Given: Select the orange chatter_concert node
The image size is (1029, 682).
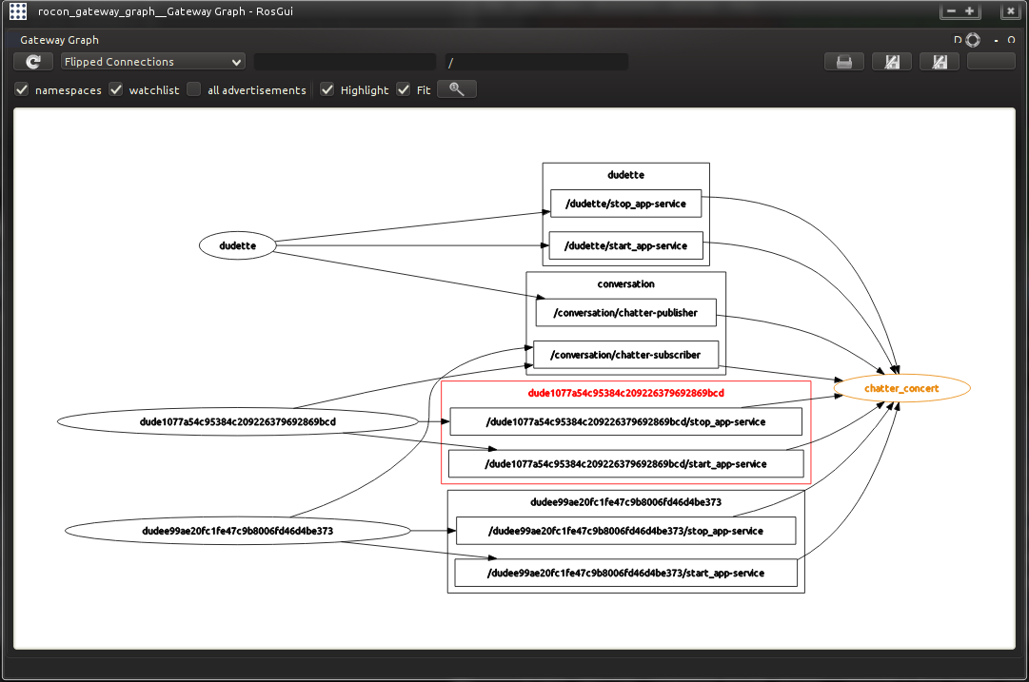Looking at the screenshot, I should pyautogui.click(x=901, y=388).
